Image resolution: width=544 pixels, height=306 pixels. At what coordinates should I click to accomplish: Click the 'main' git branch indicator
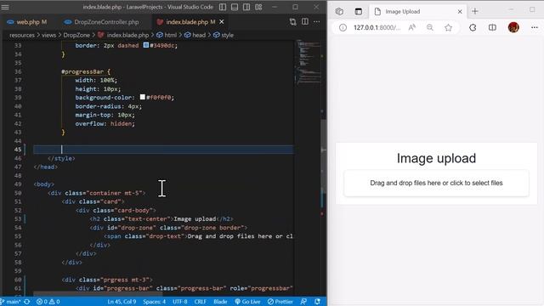pyautogui.click(x=10, y=302)
